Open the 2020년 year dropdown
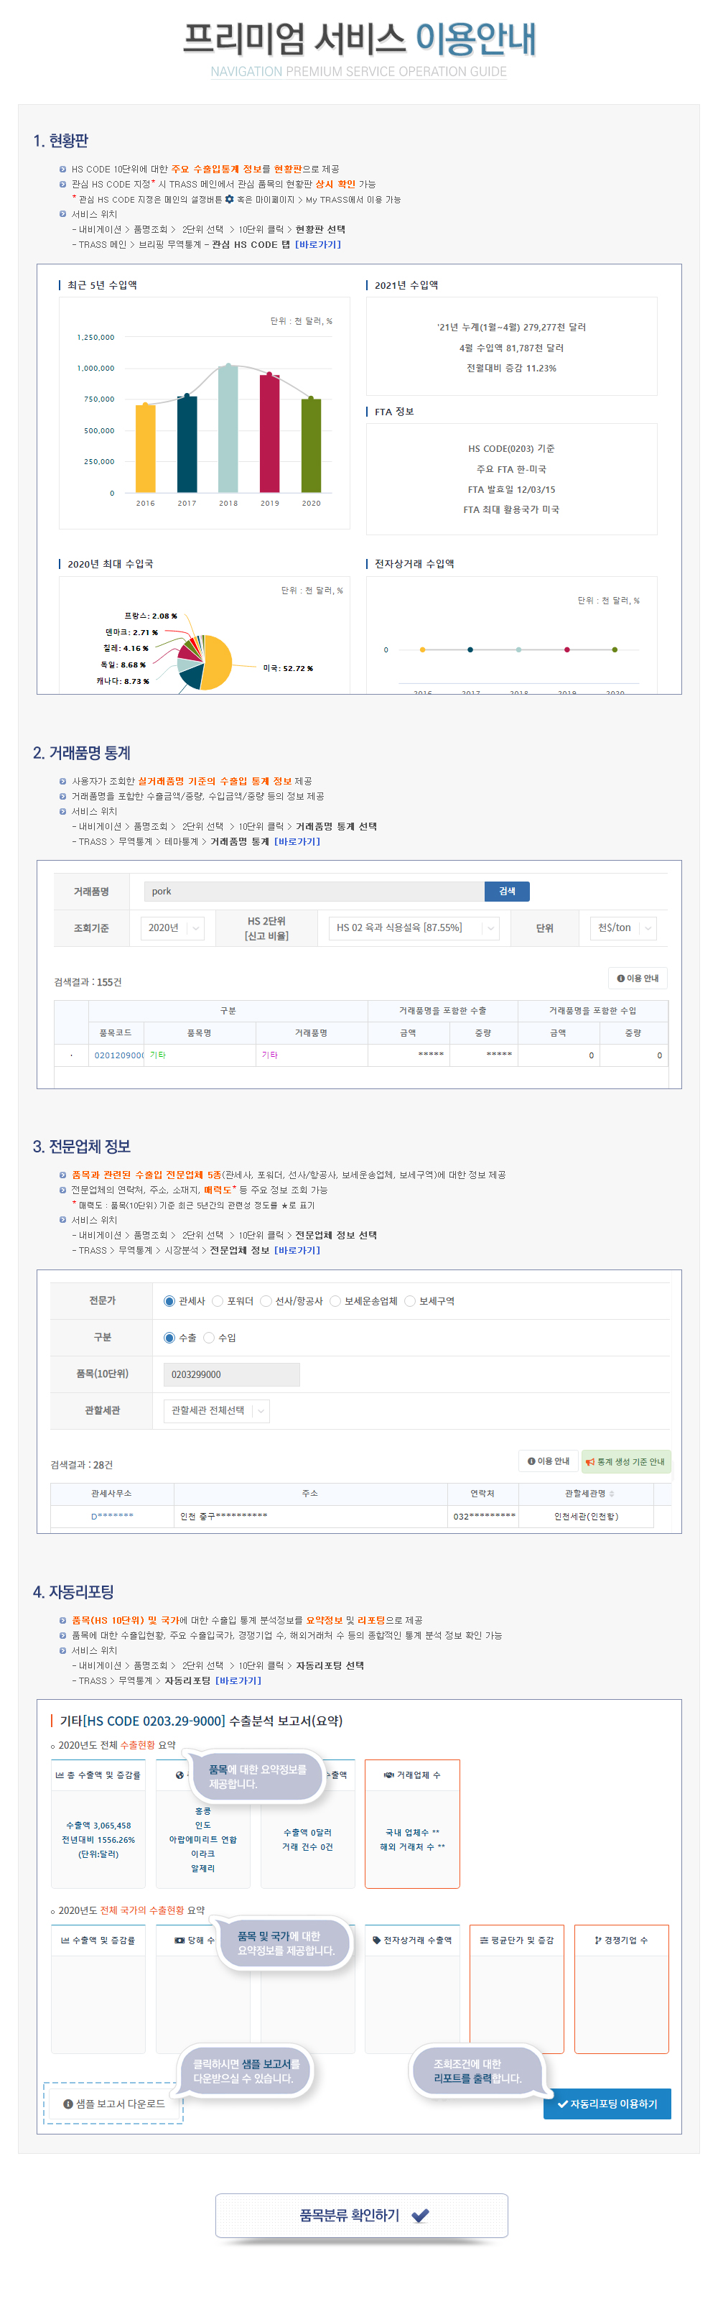Screen dimensions: 718x2322 (172, 928)
